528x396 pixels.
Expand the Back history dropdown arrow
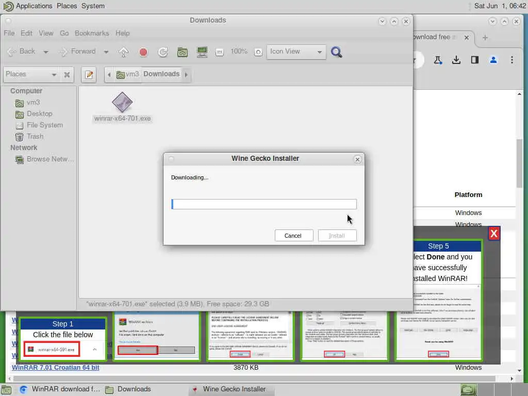pyautogui.click(x=46, y=52)
